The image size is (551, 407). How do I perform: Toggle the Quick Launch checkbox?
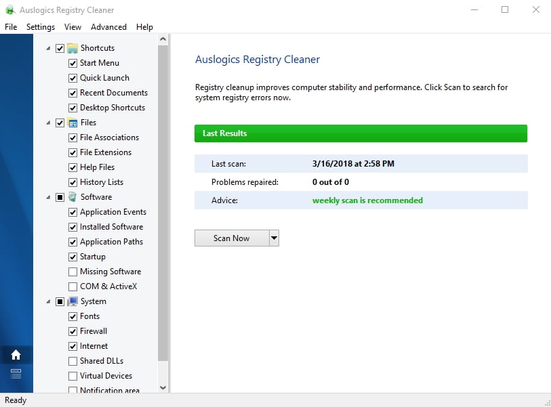[x=73, y=78]
